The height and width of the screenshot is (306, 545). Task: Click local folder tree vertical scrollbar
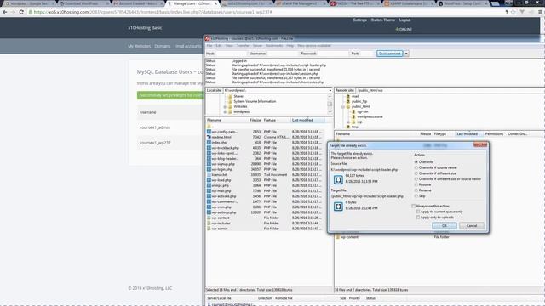tap(330, 104)
